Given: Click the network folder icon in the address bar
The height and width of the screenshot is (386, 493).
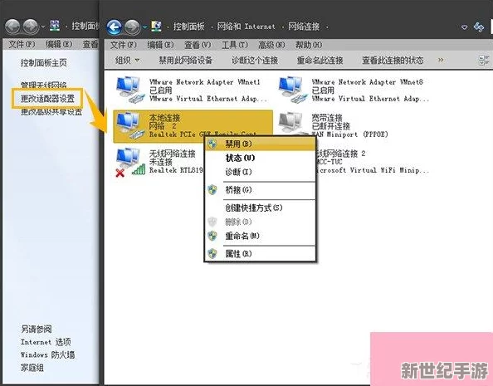Looking at the screenshot, I should pos(156,27).
